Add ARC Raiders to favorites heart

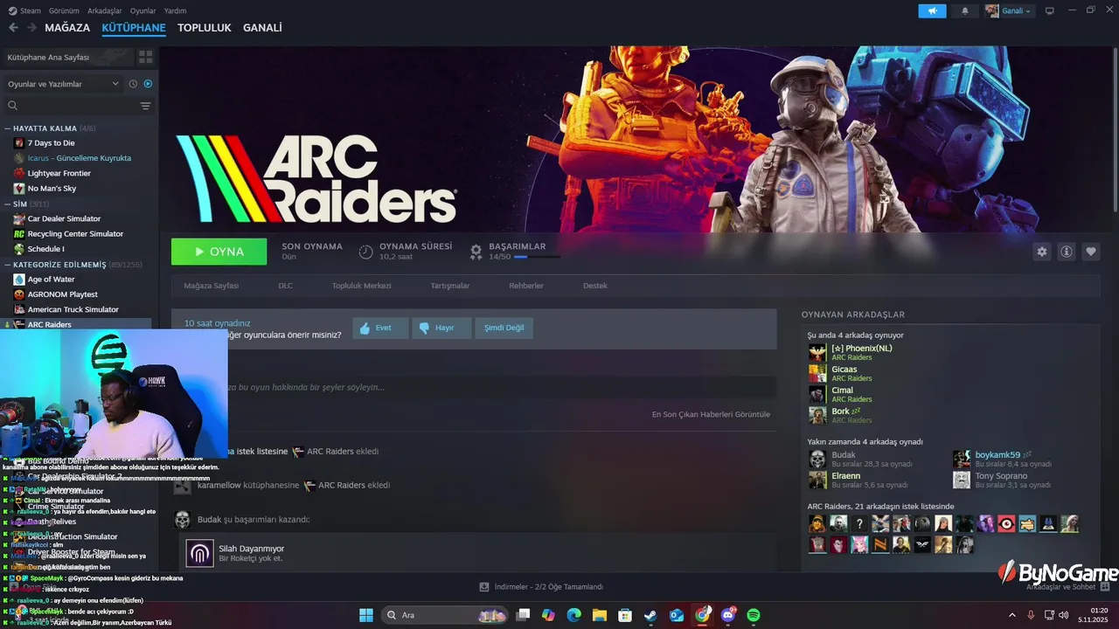coord(1091,252)
